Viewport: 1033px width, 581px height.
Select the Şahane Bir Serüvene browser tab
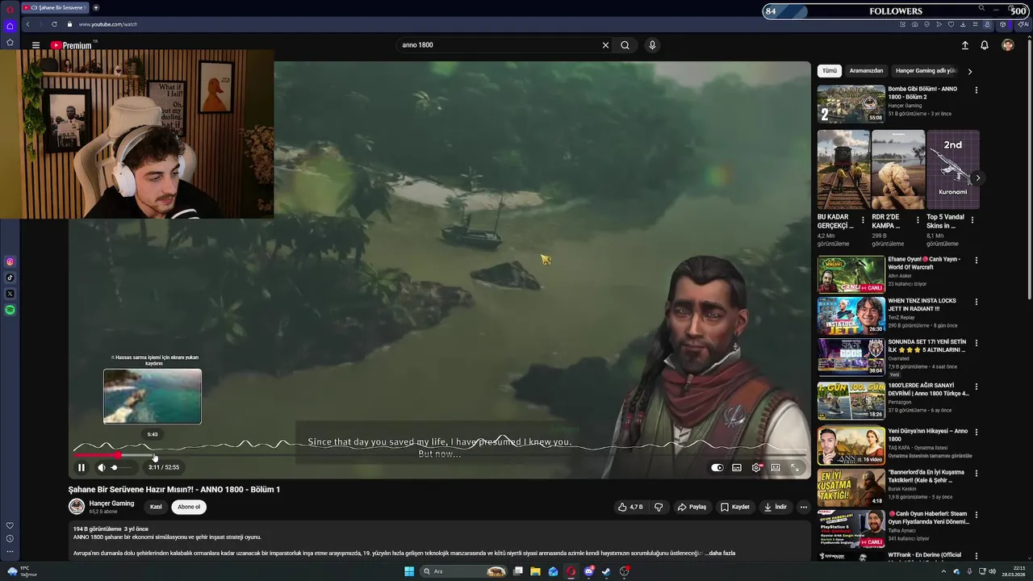(x=56, y=7)
